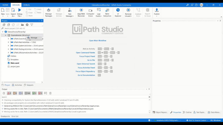
Task: Open the Error List tab
Action: 15,116
